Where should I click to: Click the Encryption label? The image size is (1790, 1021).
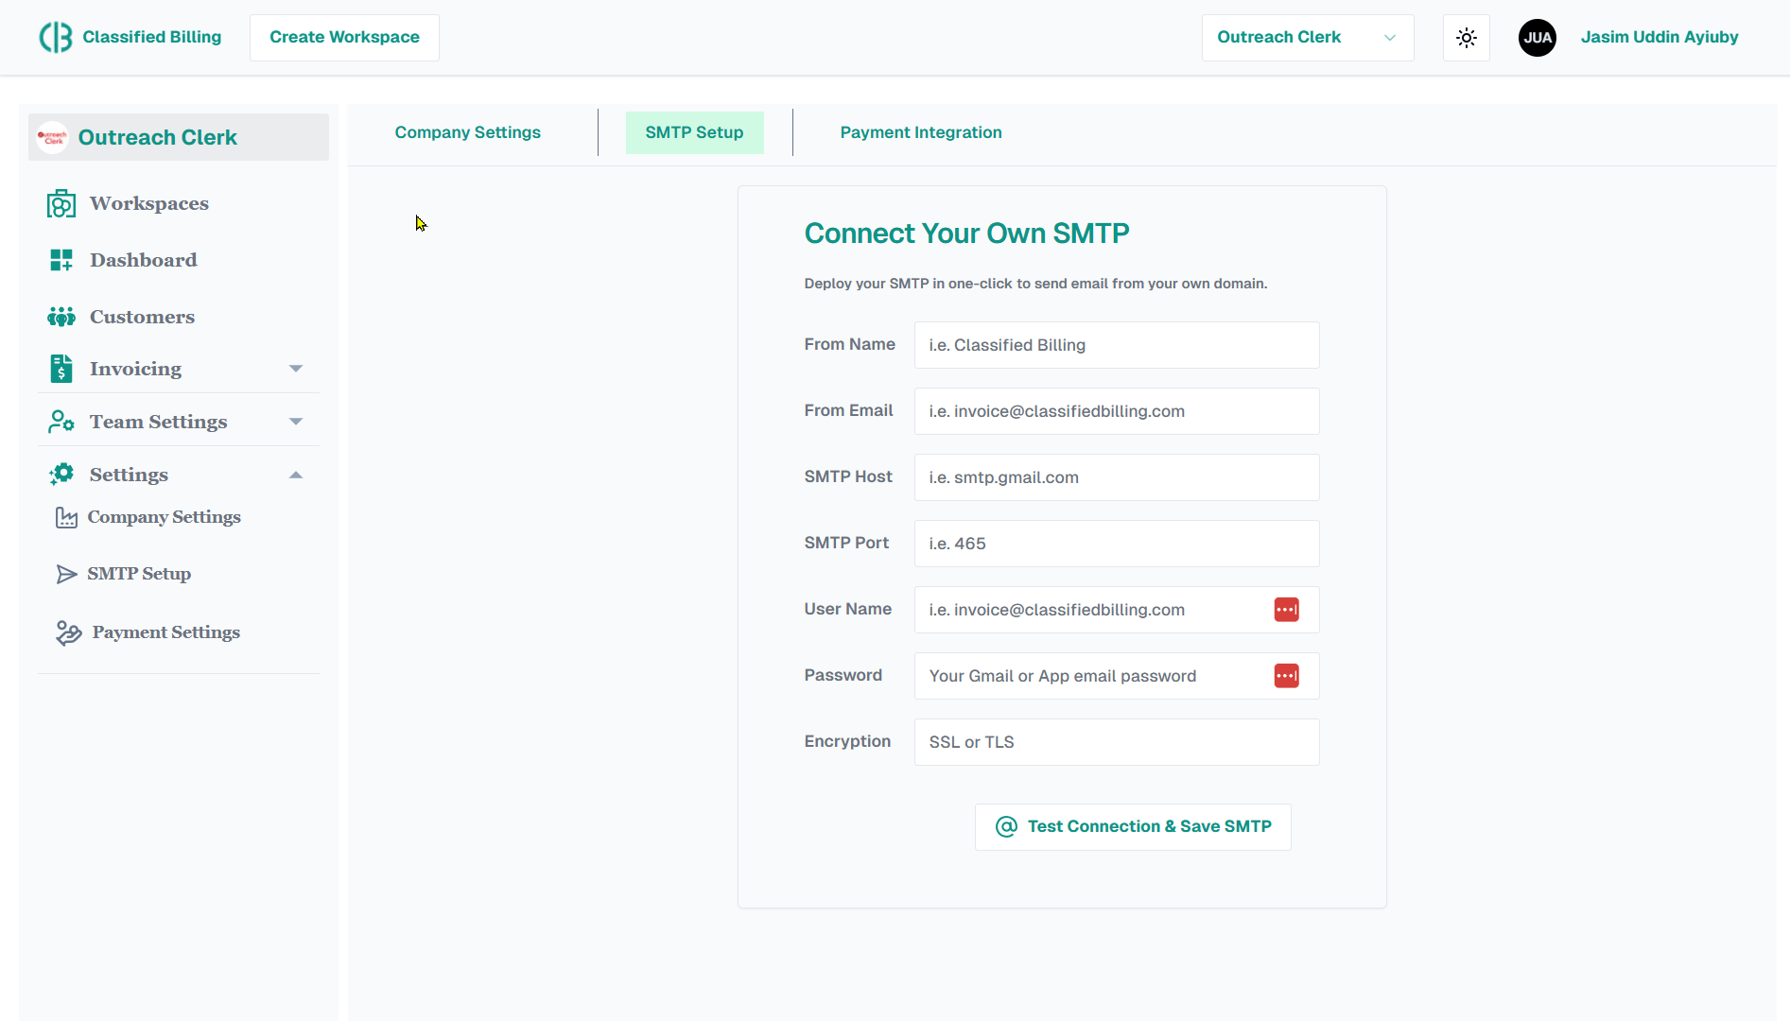pos(847,741)
